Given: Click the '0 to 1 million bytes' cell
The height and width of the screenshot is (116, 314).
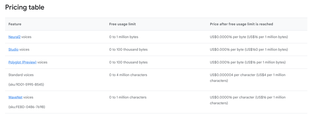Looking at the screenshot, I should (124, 37).
